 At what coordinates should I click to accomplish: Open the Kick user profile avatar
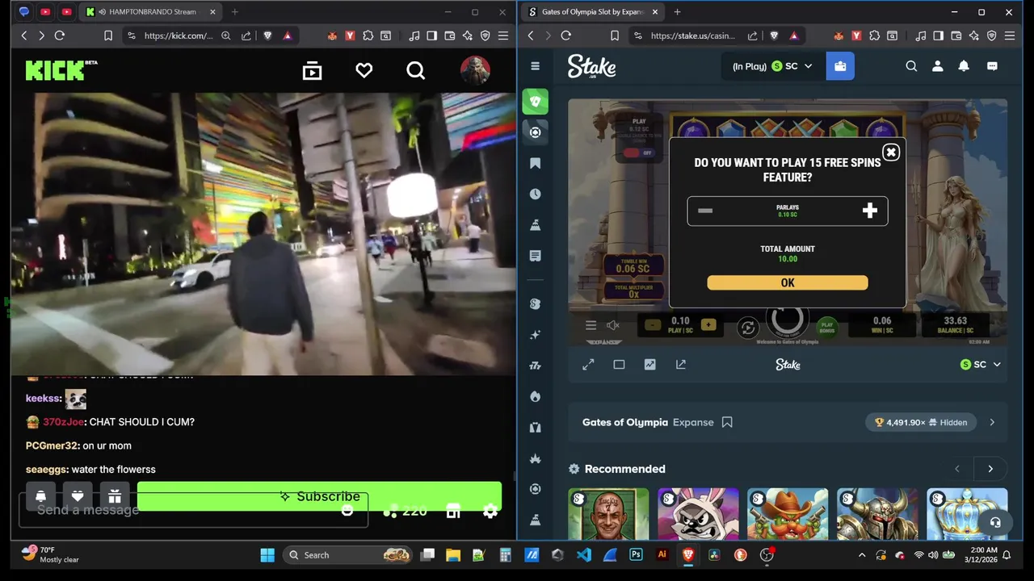[x=475, y=71]
